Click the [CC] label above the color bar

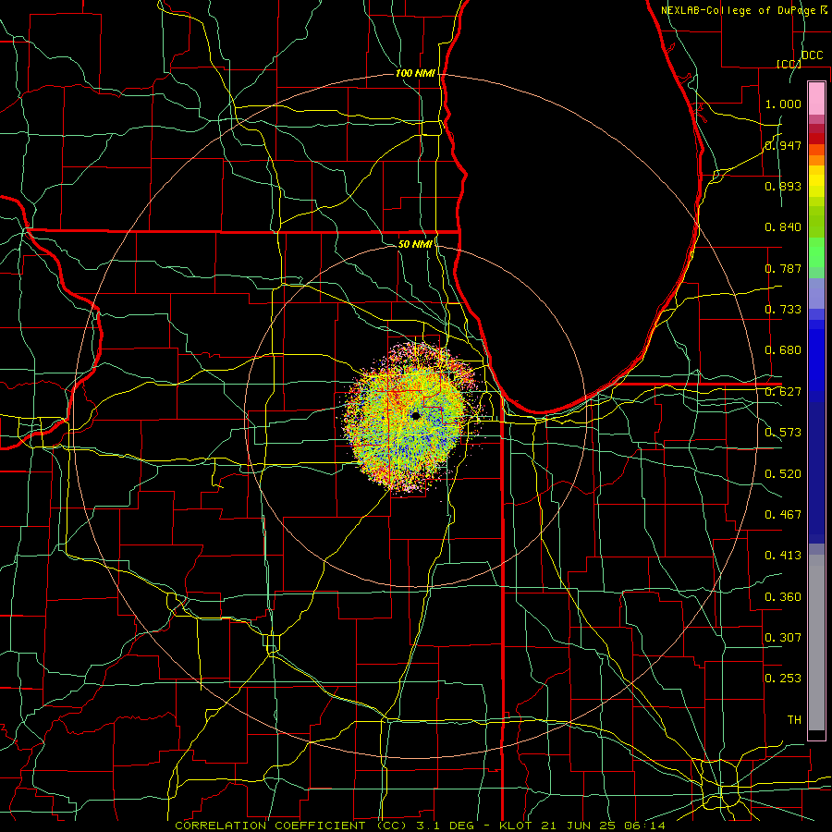point(789,64)
